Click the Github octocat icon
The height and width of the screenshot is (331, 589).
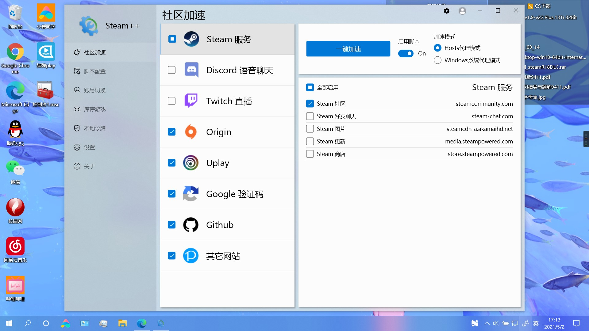coord(191,225)
